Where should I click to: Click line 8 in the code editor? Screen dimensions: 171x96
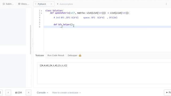pos(107,27)
